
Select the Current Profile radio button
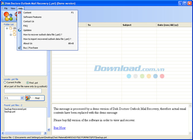tap(5, 83)
